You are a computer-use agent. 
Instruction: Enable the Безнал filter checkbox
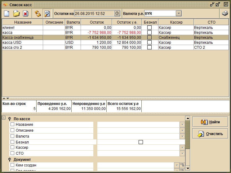click(x=12, y=142)
